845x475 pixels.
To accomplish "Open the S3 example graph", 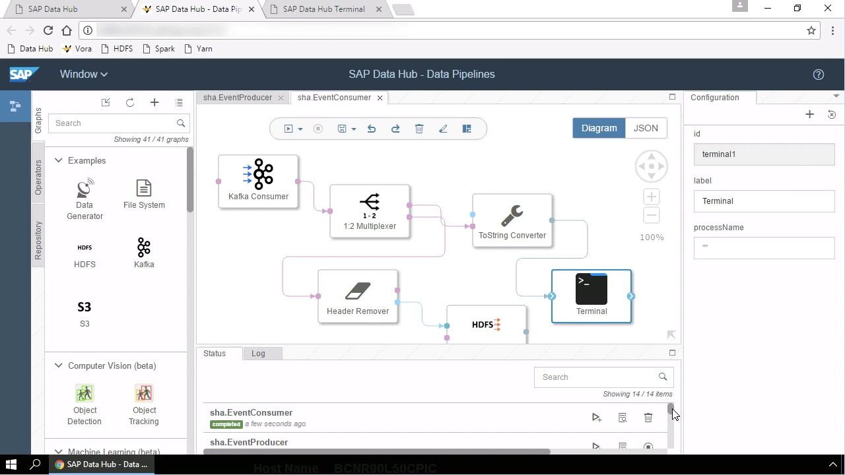I will click(84, 313).
